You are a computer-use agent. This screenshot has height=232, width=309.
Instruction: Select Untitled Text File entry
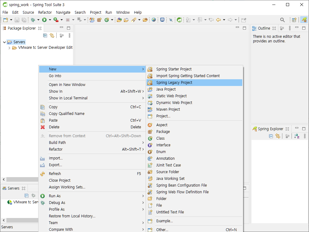click(194, 212)
